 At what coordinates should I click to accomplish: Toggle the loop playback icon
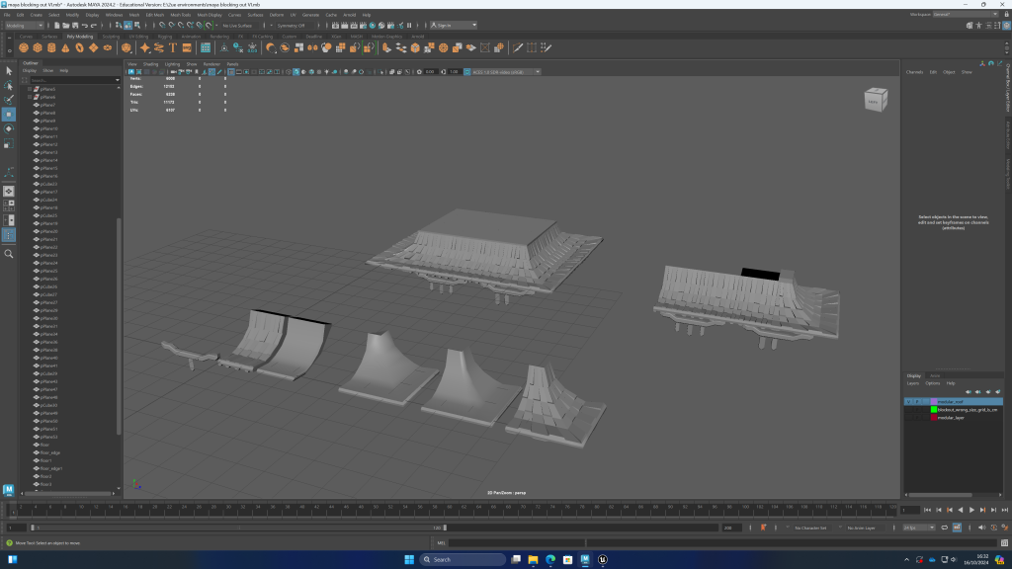944,528
